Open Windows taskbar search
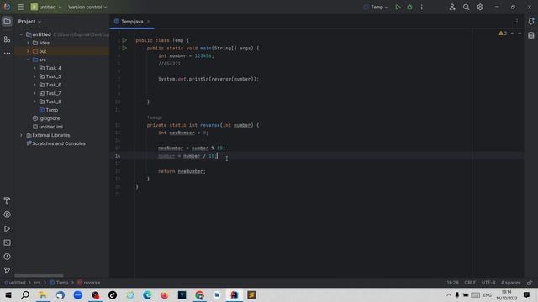 click(x=25, y=295)
